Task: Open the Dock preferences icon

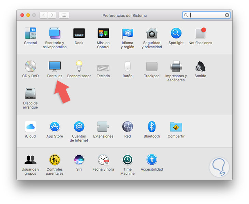Action: tap(79, 33)
